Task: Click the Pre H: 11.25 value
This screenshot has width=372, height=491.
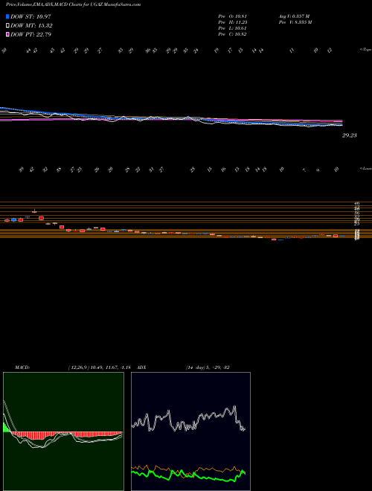Action: pos(232,22)
